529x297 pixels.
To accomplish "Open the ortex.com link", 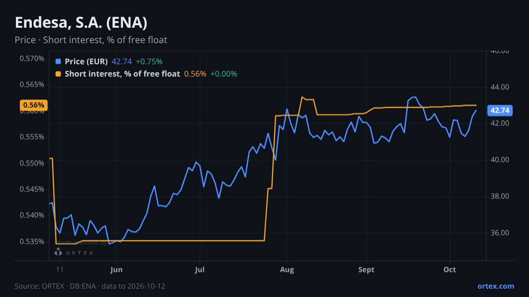I will 495,286.
